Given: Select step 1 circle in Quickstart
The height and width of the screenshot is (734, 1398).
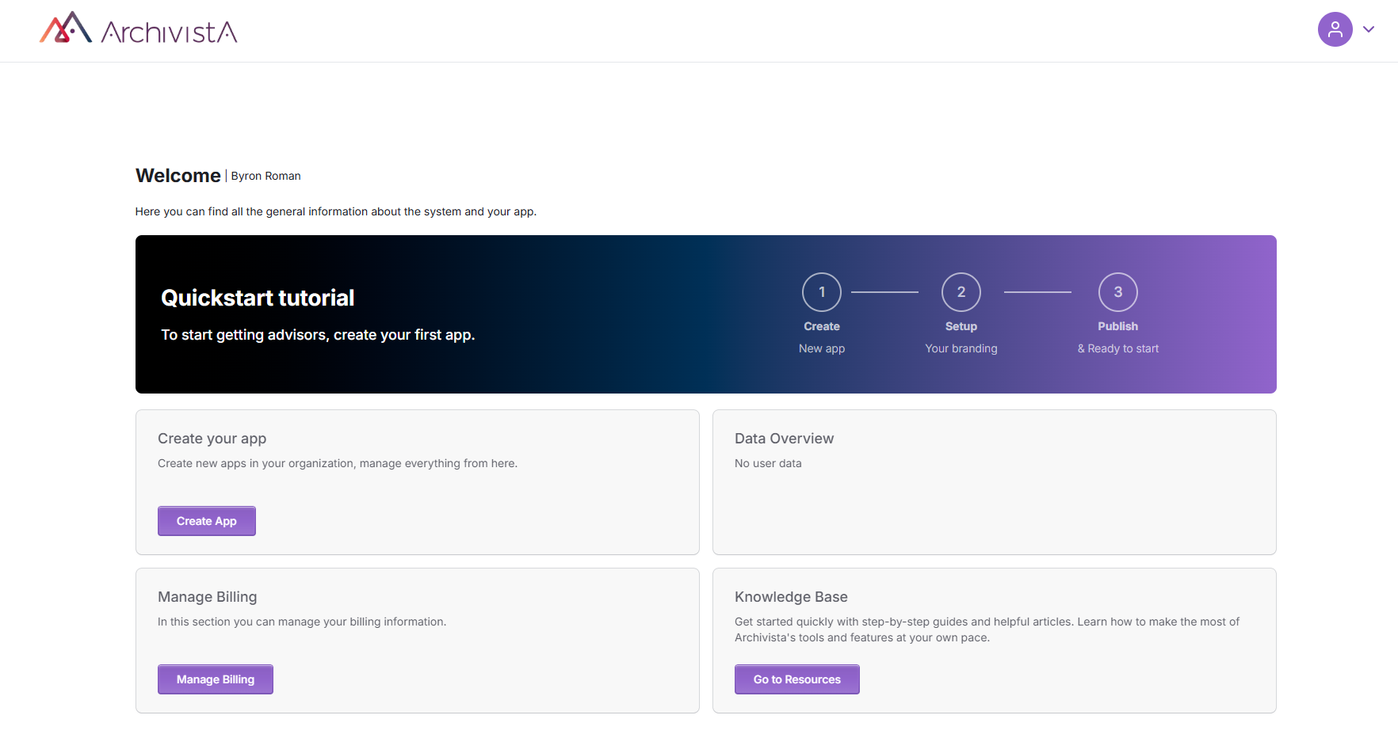Looking at the screenshot, I should pos(821,292).
